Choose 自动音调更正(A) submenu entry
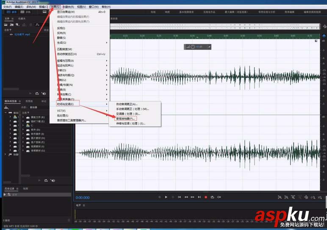Image resolution: width=327 pixels, height=230 pixels. (135, 104)
